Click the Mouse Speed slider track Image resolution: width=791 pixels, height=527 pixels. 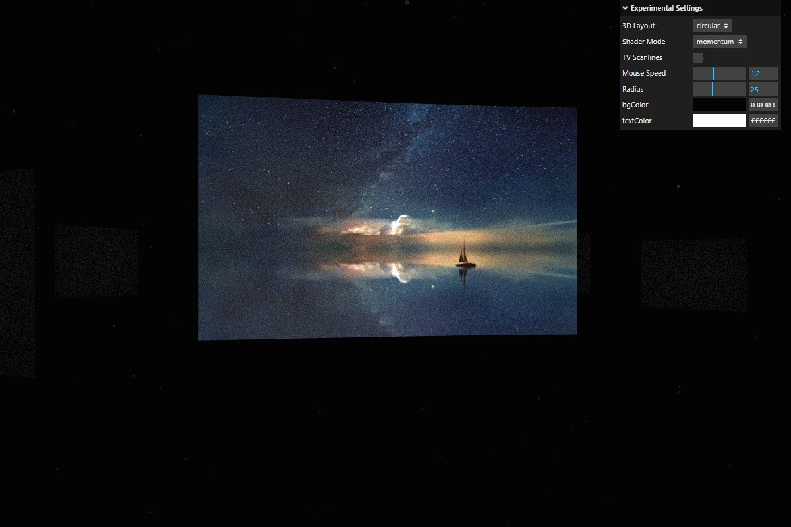[x=719, y=73]
